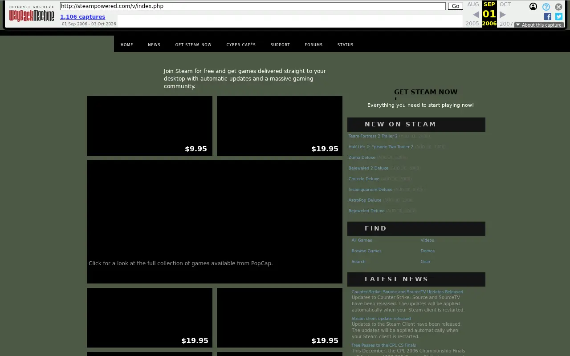This screenshot has width=570, height=356.
Task: Open the FORUMS nav item
Action: (x=313, y=45)
